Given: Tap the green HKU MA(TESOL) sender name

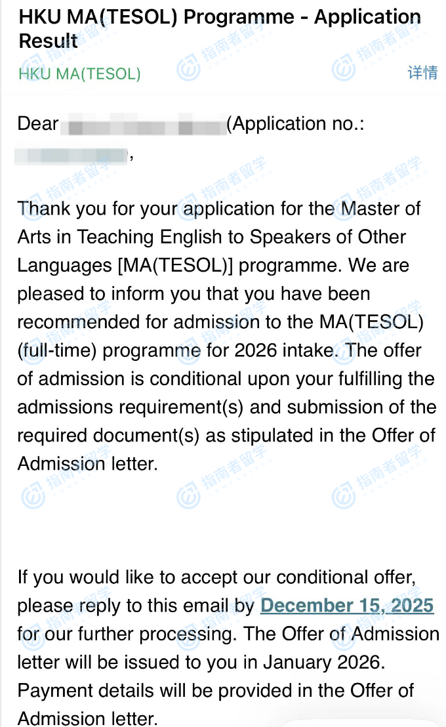Looking at the screenshot, I should (x=79, y=73).
